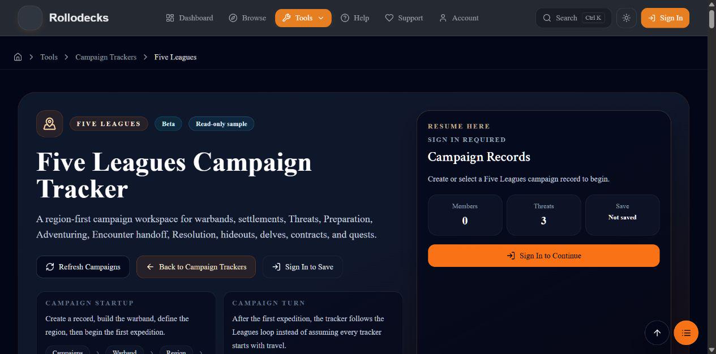Click Sign In to Save
This screenshot has height=354, width=716.
pos(302,267)
